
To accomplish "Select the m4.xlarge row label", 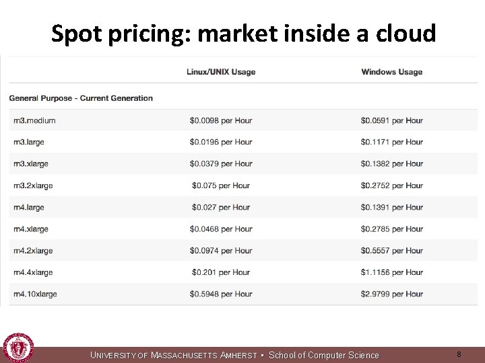I will pyautogui.click(x=30, y=229).
